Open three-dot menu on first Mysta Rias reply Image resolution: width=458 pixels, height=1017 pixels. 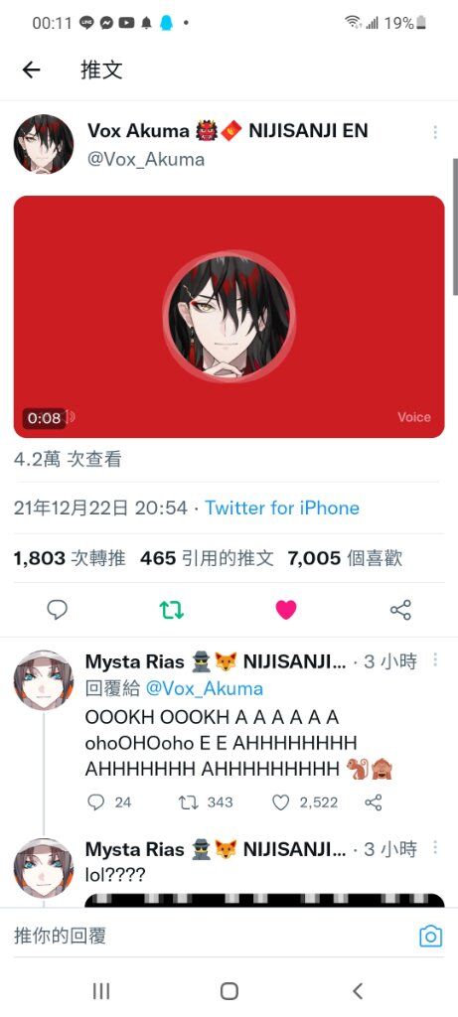coord(434,660)
